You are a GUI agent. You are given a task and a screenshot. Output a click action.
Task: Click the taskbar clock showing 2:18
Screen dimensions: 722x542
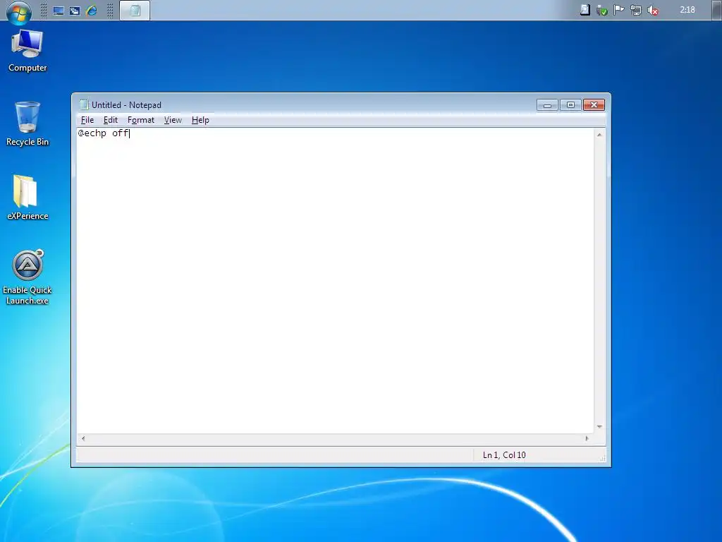687,10
